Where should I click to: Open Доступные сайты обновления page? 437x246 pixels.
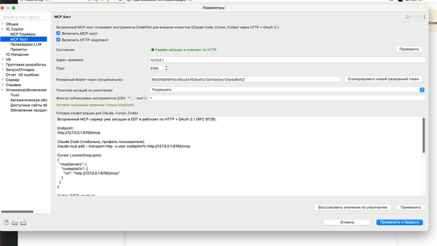(x=29, y=105)
